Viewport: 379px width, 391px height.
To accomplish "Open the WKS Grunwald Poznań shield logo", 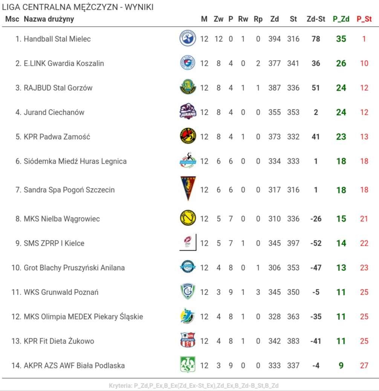I will [188, 292].
